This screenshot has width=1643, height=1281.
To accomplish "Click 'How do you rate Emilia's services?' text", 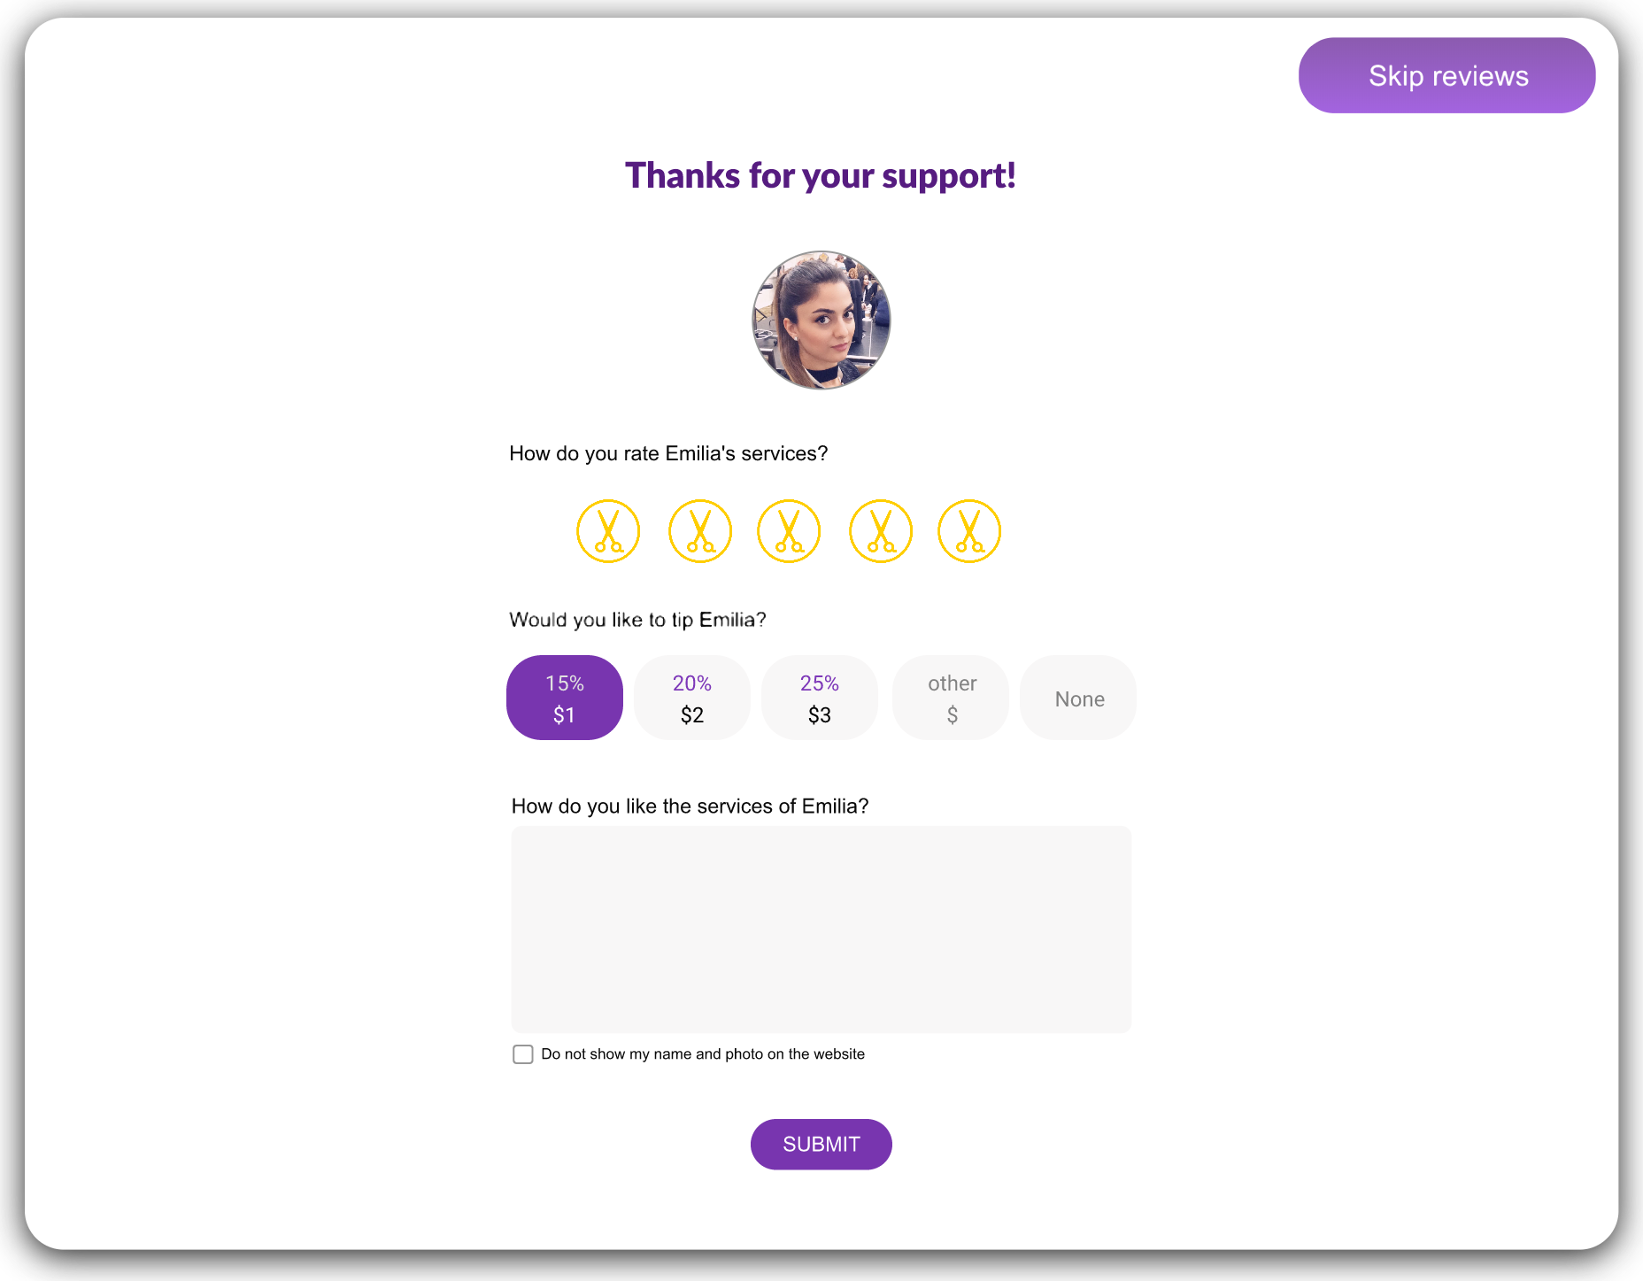I will (x=668, y=453).
